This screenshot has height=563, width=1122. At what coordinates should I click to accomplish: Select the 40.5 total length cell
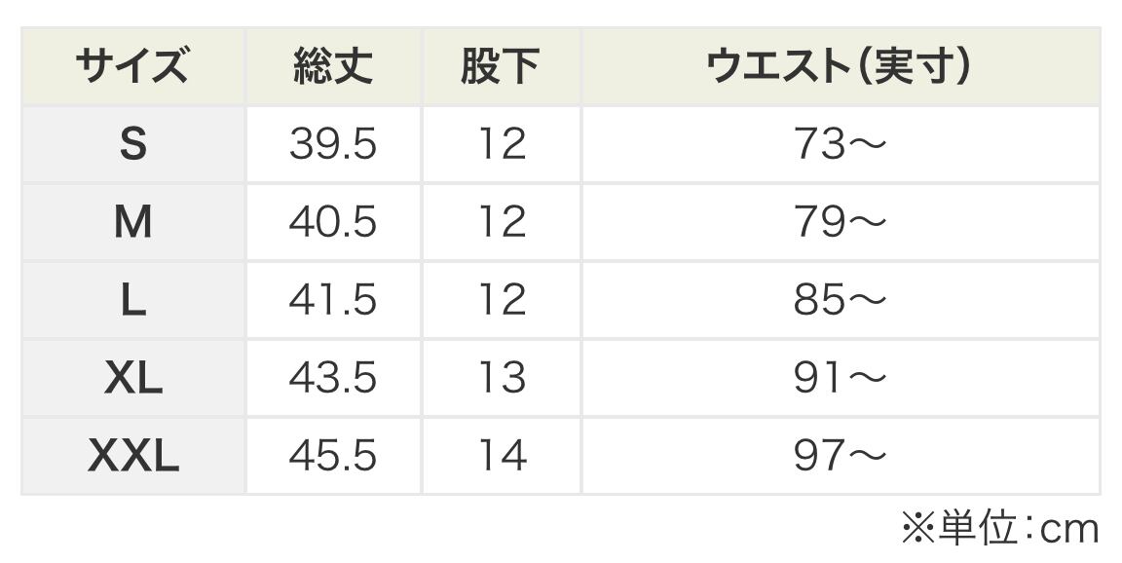point(333,223)
